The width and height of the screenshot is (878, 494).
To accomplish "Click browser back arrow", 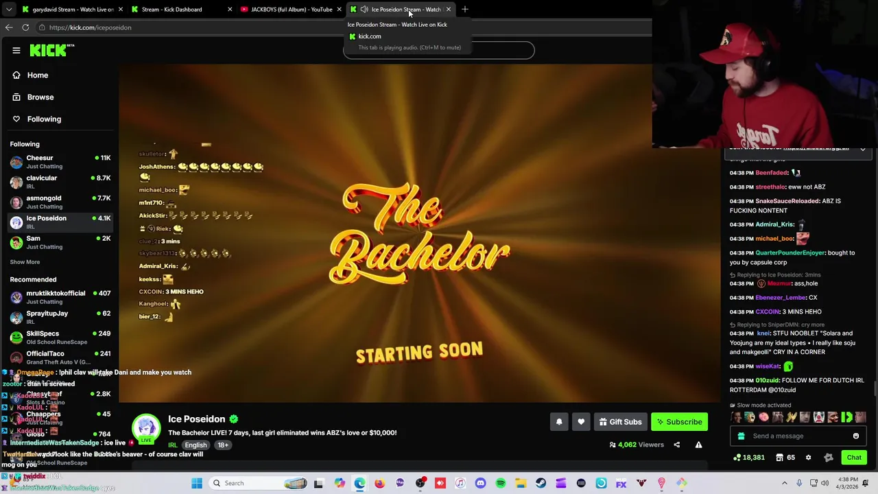I will tap(9, 27).
